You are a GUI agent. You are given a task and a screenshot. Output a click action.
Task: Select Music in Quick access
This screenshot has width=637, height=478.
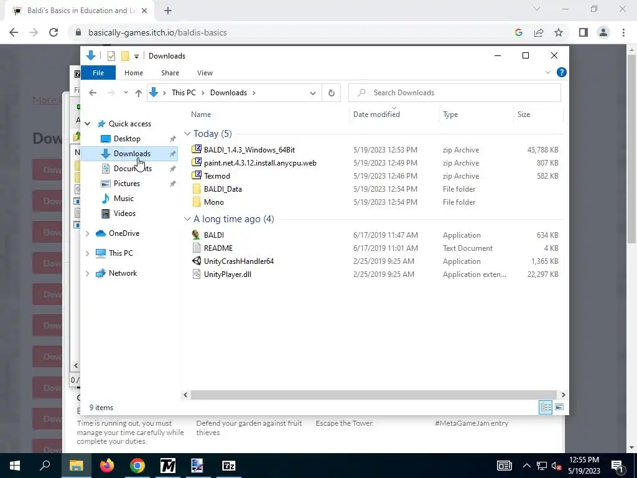(x=124, y=199)
